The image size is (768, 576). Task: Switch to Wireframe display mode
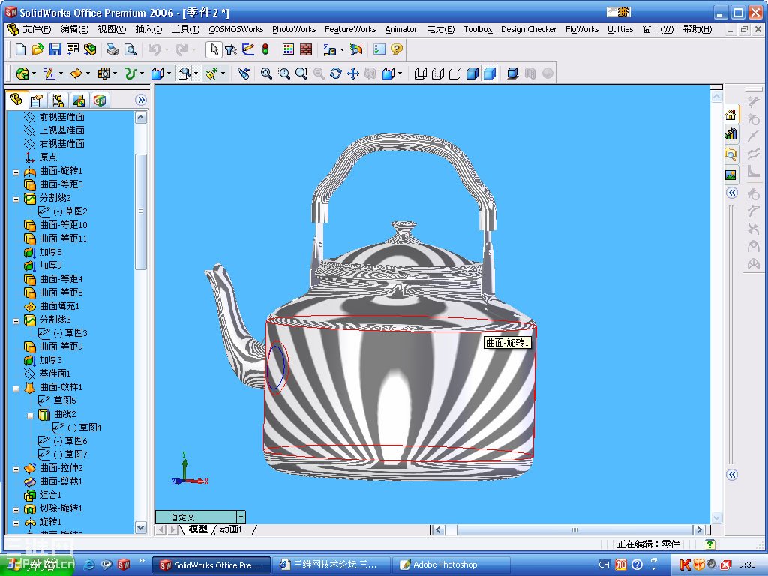pos(421,73)
